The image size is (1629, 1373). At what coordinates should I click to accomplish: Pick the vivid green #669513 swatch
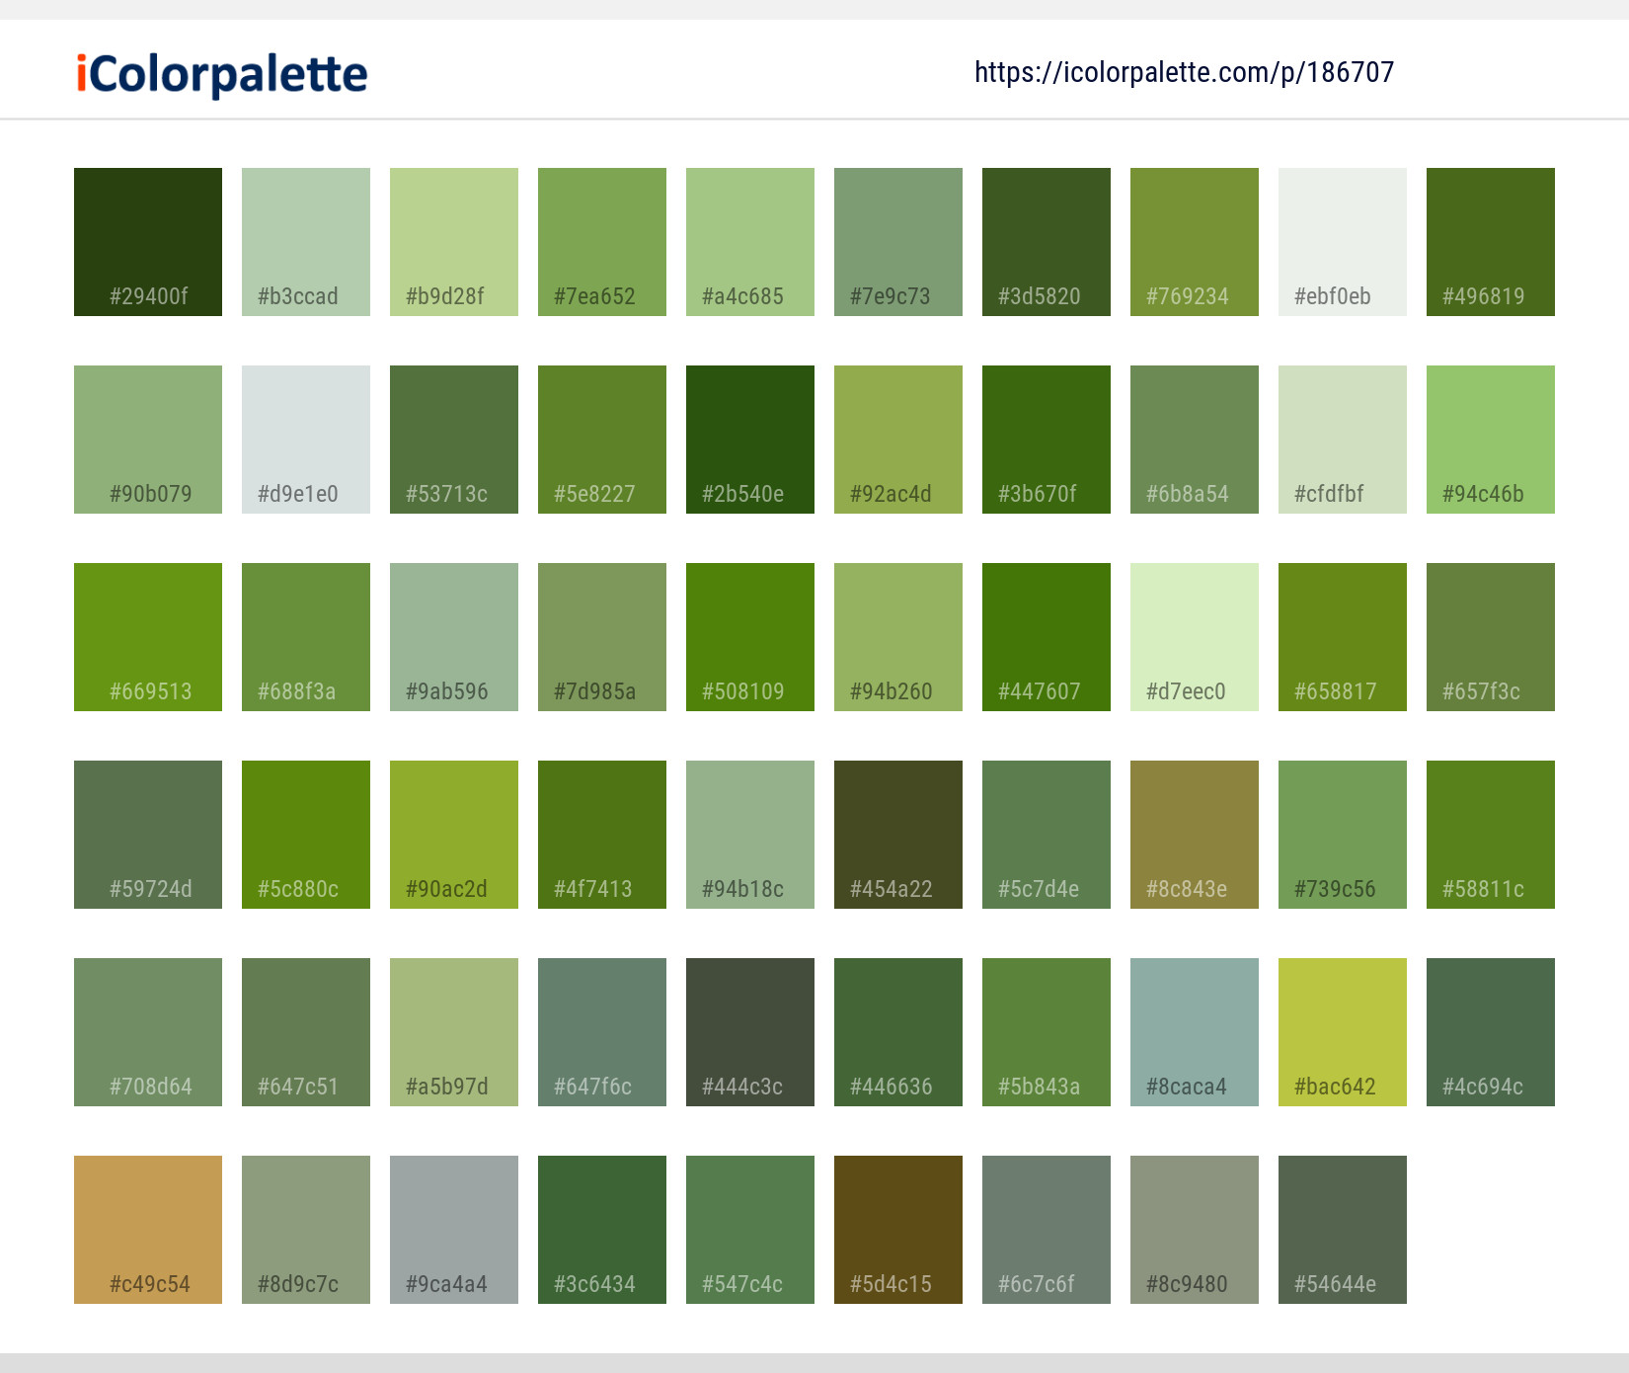pyautogui.click(x=148, y=637)
